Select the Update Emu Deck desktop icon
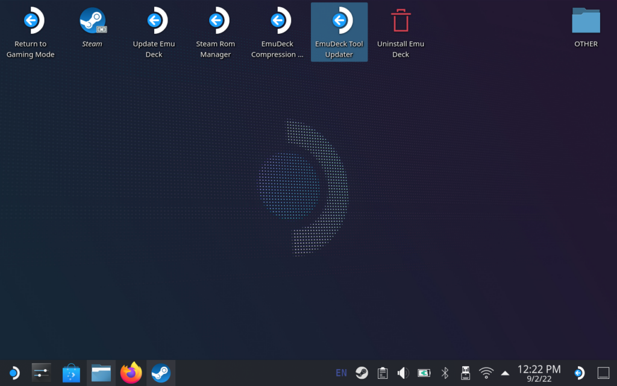The height and width of the screenshot is (386, 617). [x=154, y=33]
